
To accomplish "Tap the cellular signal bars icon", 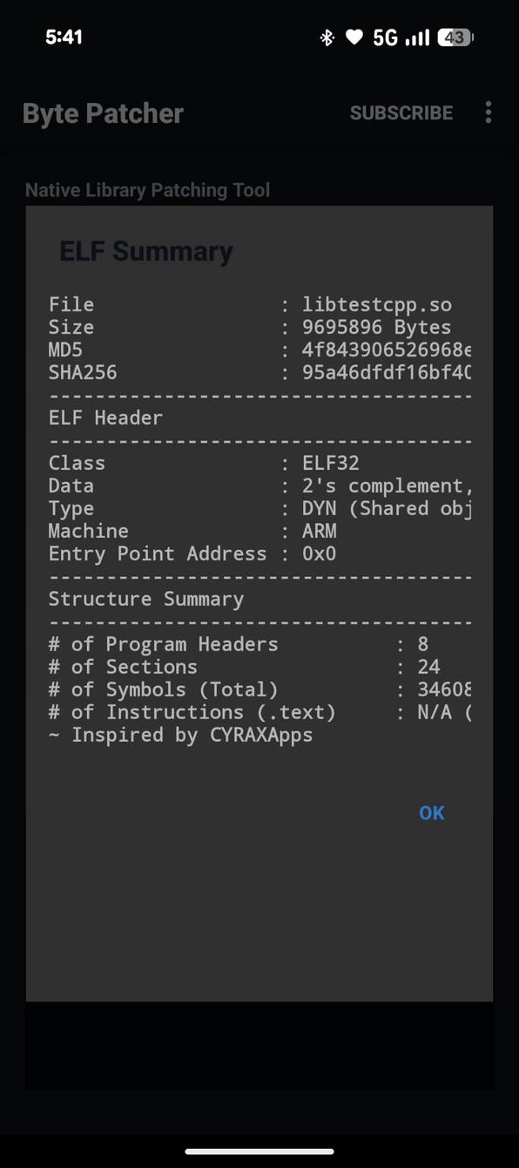I will click(415, 37).
